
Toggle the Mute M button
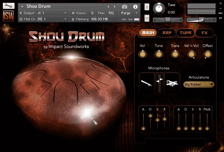[147, 18]
